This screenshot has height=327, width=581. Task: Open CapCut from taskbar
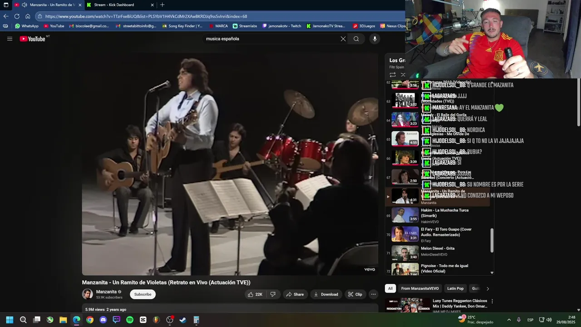(x=143, y=320)
